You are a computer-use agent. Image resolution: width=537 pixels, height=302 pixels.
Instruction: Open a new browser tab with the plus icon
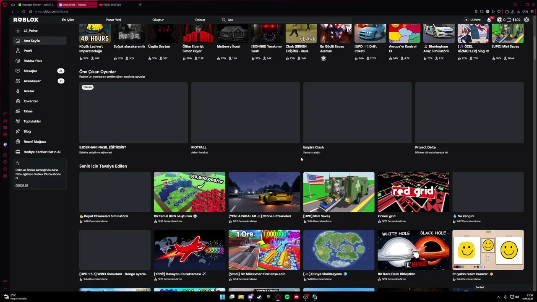pyautogui.click(x=140, y=5)
